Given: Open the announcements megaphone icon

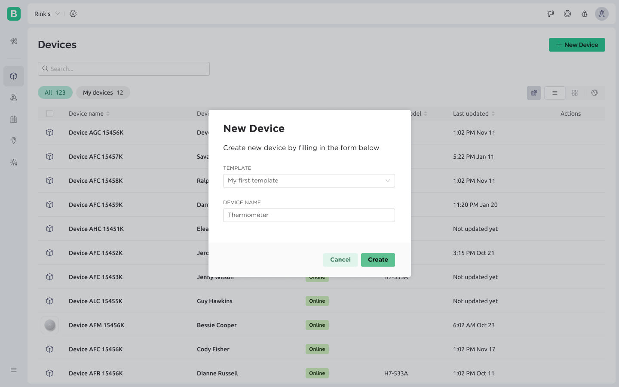Looking at the screenshot, I should point(550,14).
